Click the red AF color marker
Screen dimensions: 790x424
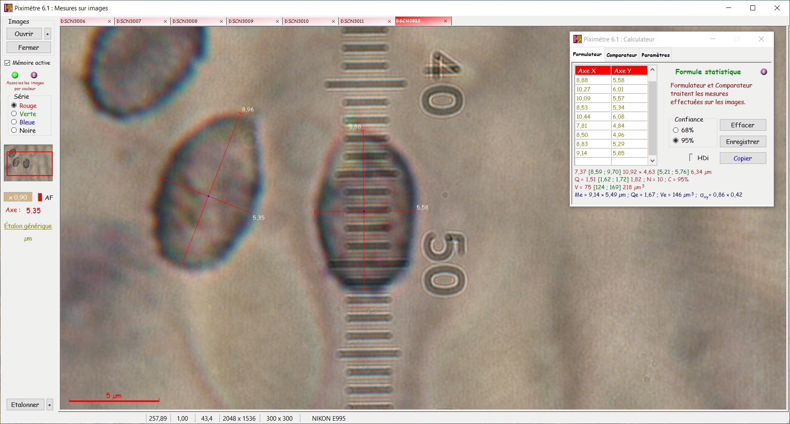click(40, 197)
